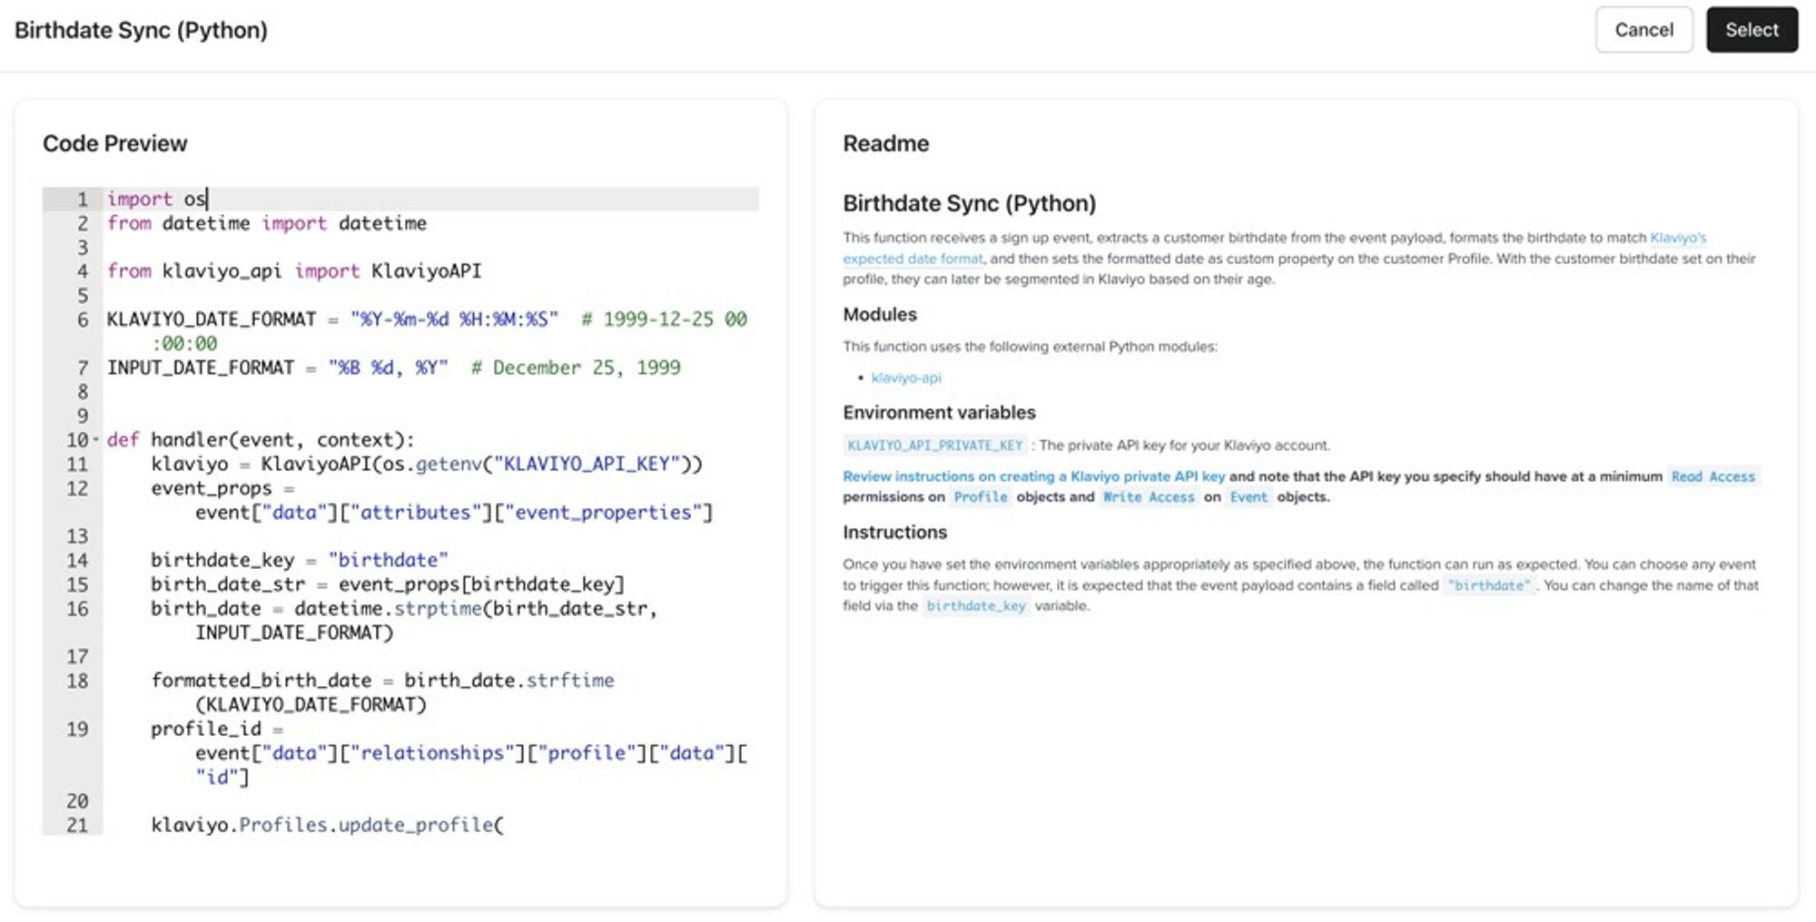1816x922 pixels.
Task: Click the birthdate_key = "birthdate" line
Action: click(300, 560)
